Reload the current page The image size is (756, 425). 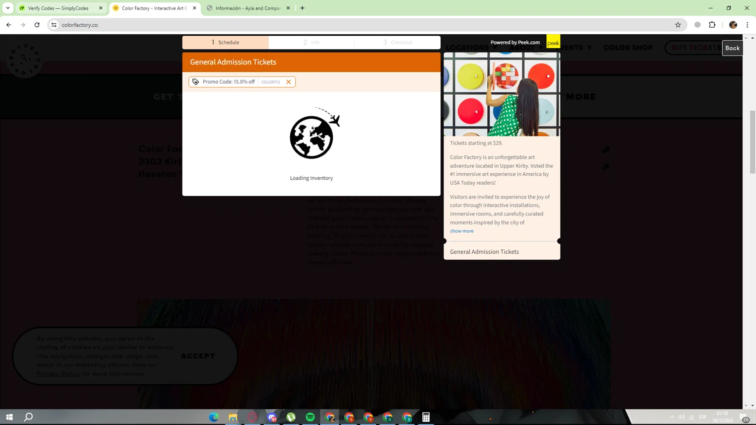[x=37, y=25]
